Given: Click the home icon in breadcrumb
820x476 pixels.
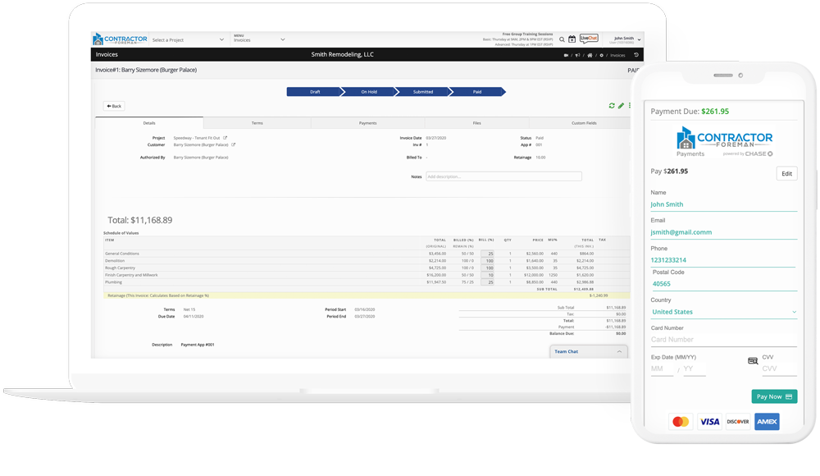Looking at the screenshot, I should point(590,55).
